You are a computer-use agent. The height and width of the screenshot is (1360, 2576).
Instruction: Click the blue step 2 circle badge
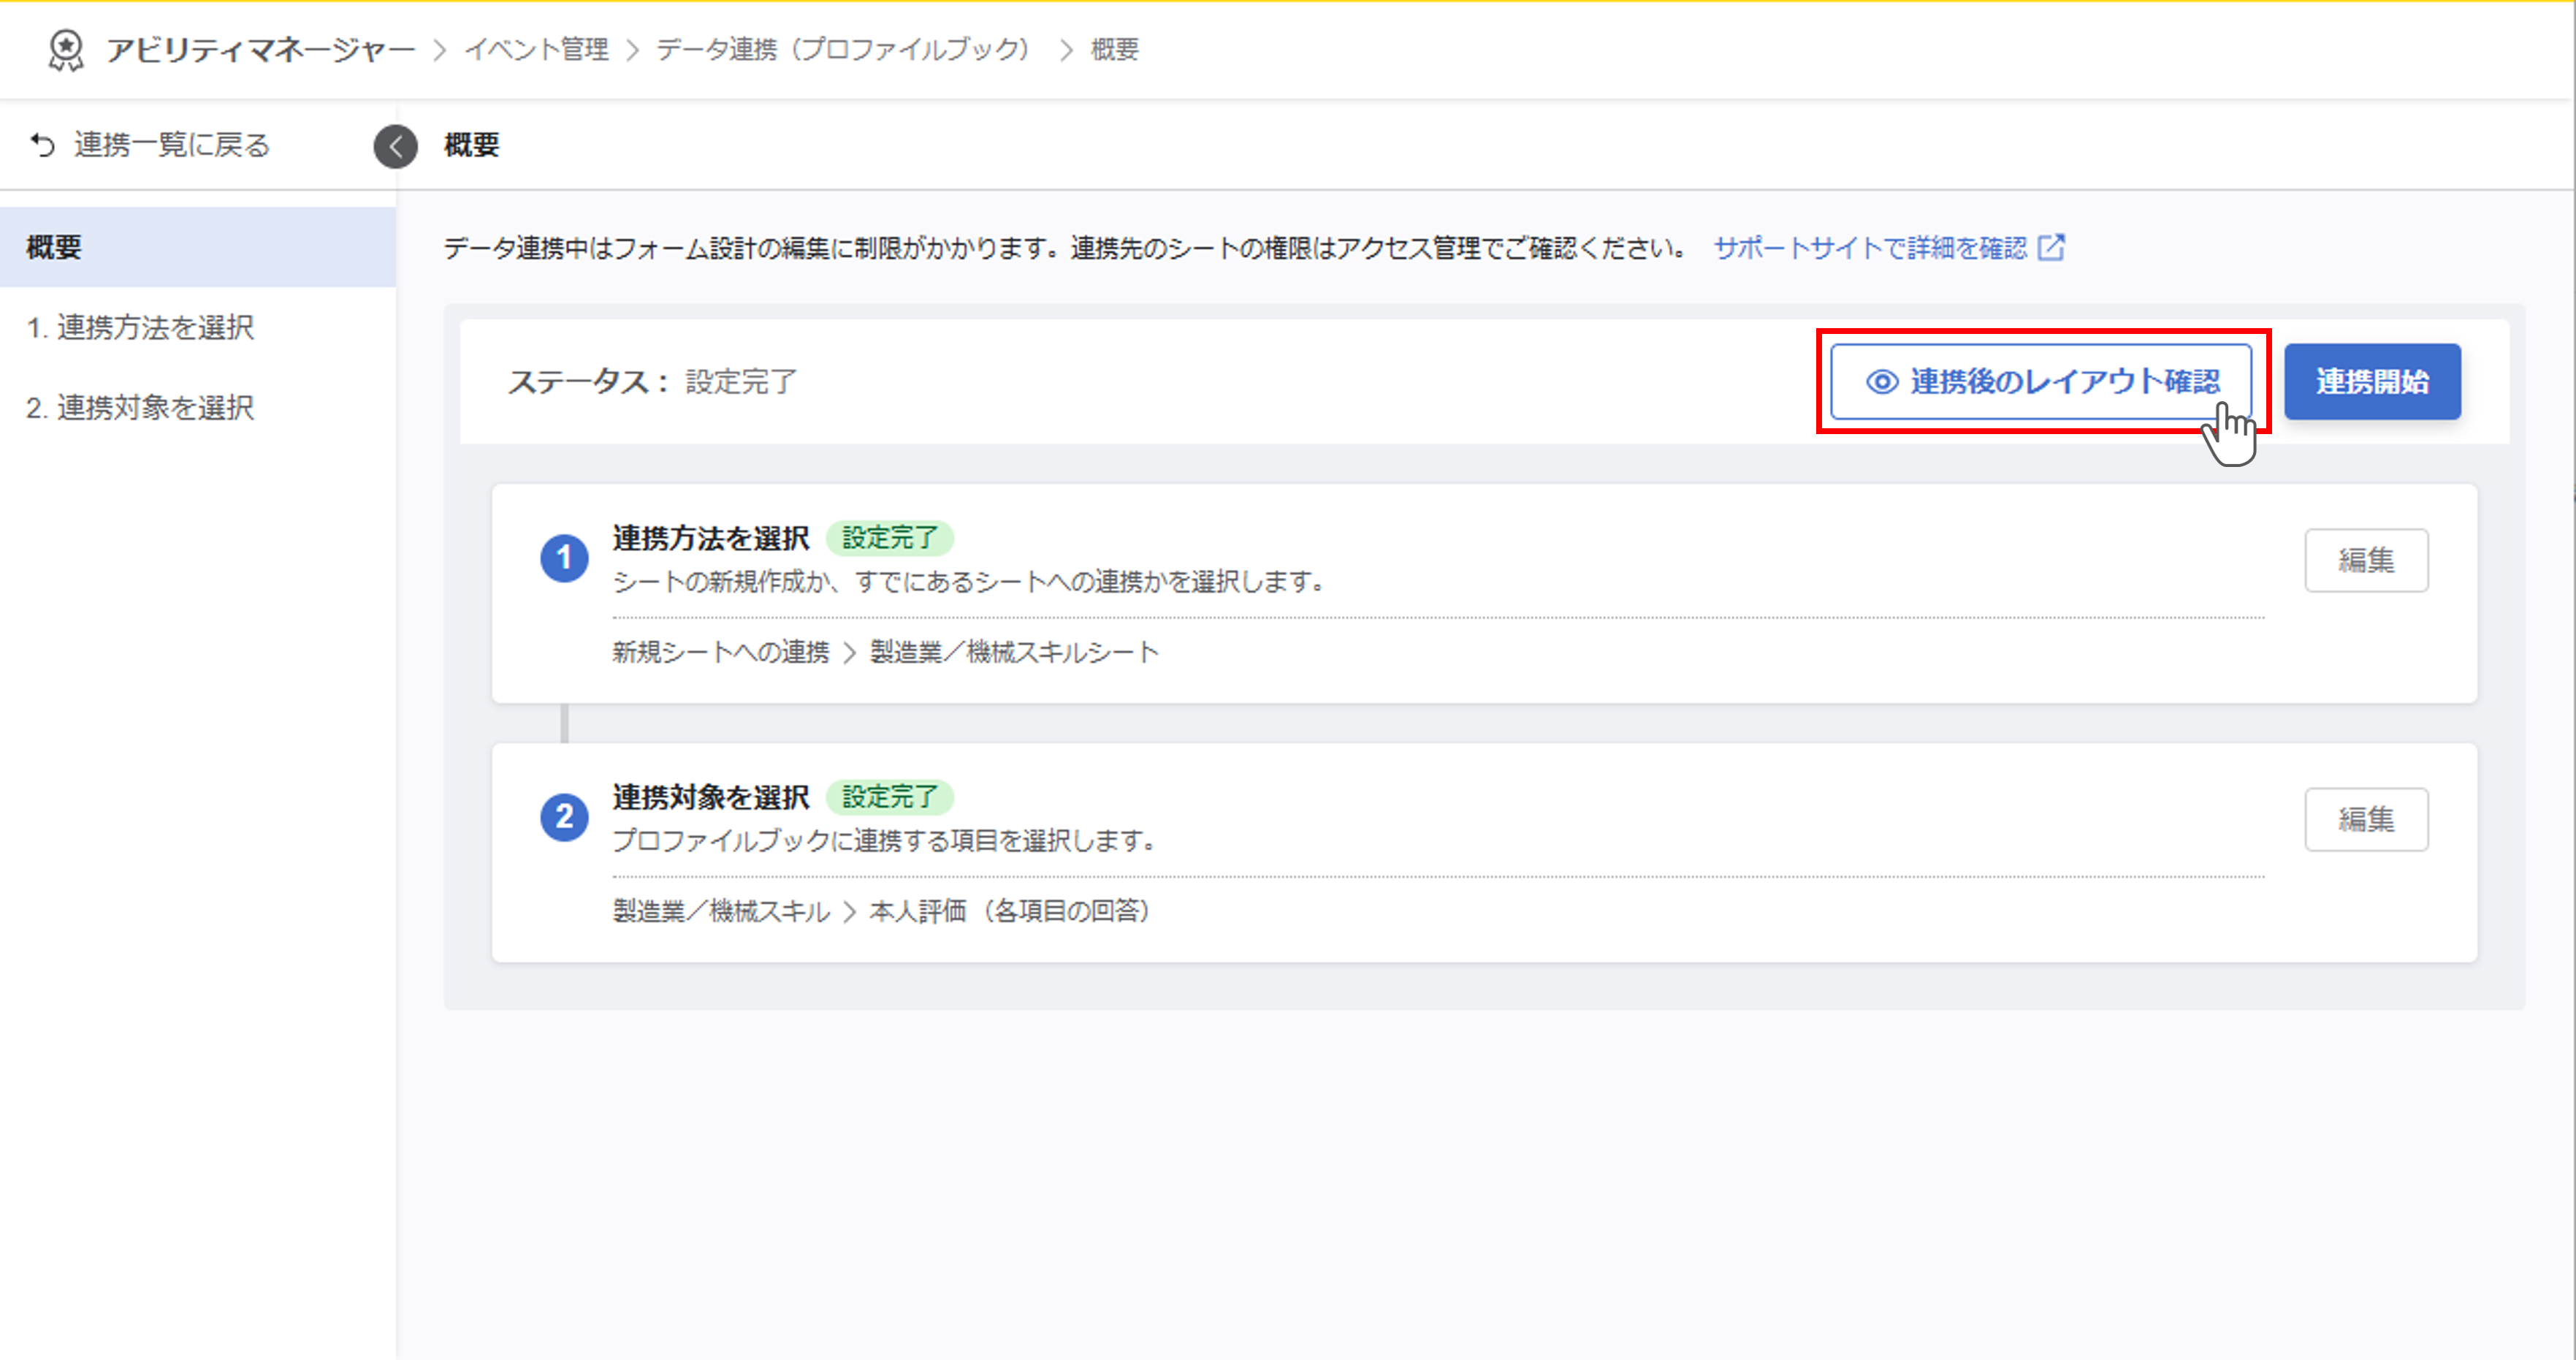pyautogui.click(x=564, y=817)
